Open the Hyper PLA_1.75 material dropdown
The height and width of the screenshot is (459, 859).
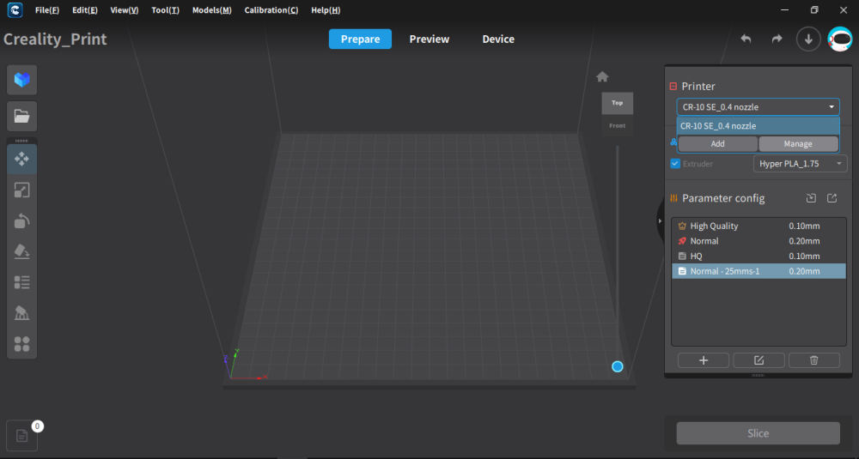800,164
